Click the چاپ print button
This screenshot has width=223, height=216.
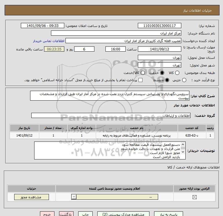point(85,214)
